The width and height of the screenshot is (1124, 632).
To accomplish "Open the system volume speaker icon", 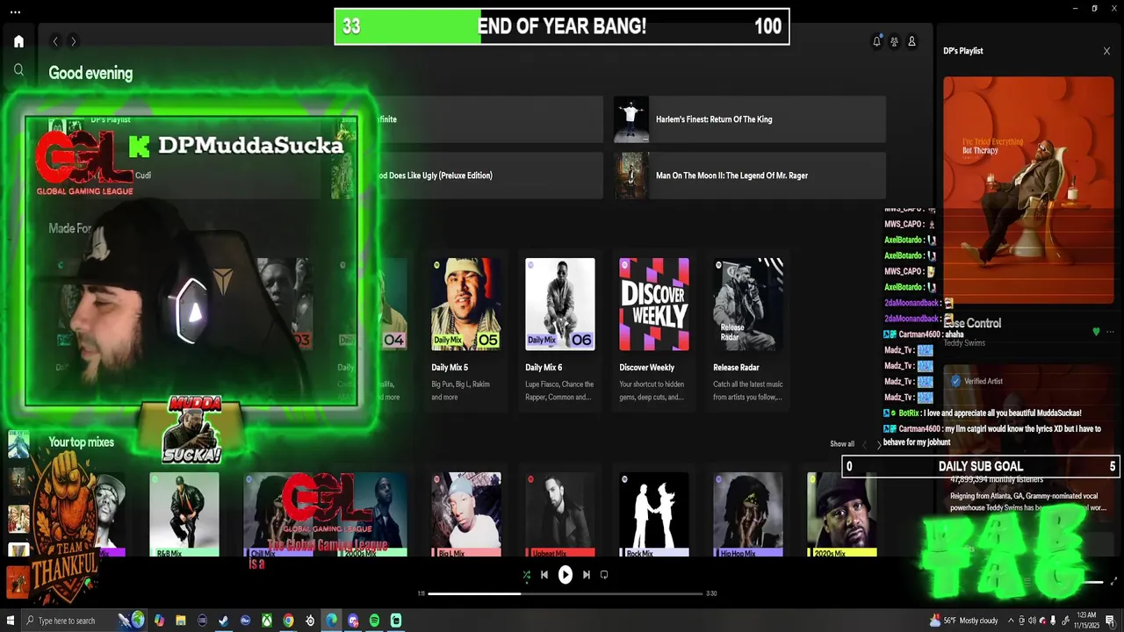I will tap(1032, 621).
